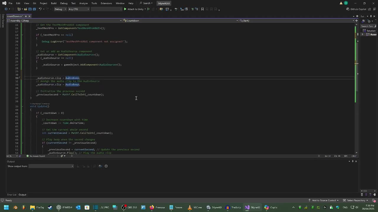This screenshot has height=212, width=378.
Task: Expand the Assembly node in Solution Explorer
Action: tap(363, 34)
